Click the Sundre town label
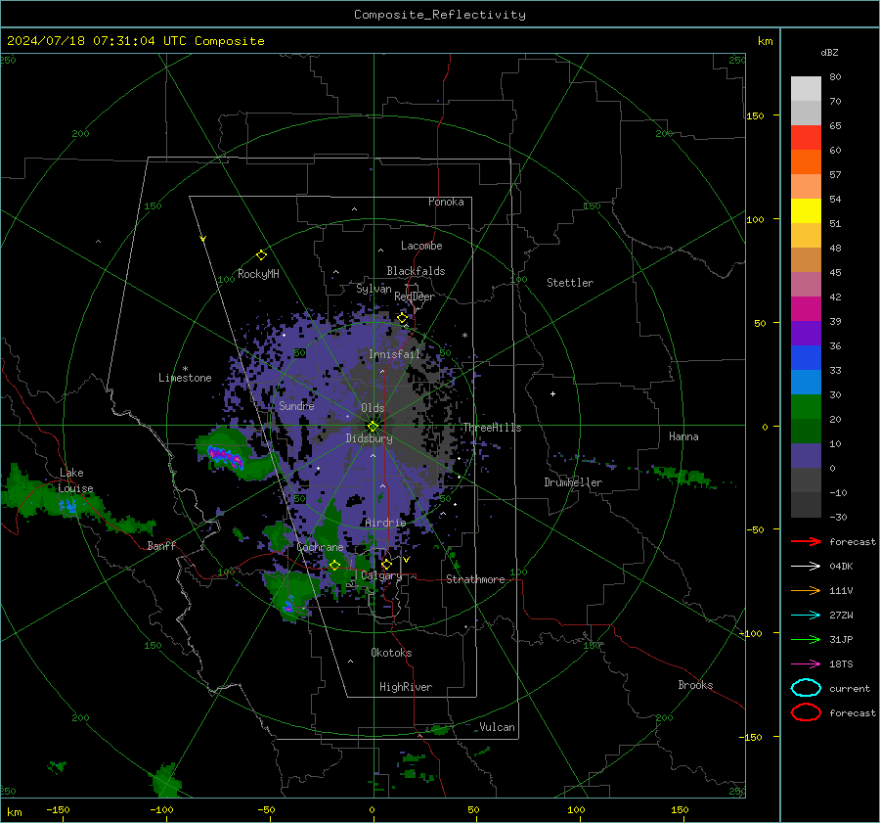The width and height of the screenshot is (880, 823). coord(296,405)
